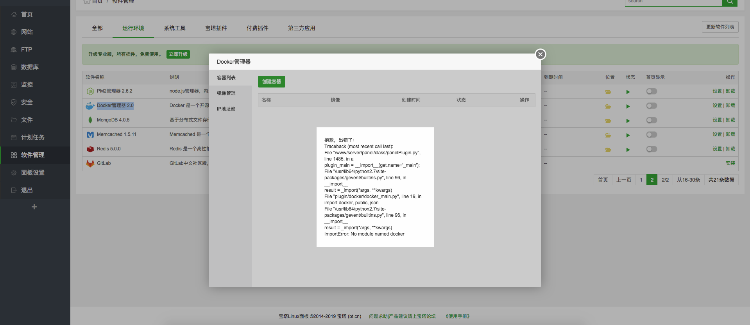The height and width of the screenshot is (325, 750).
Task: Select pagination page 1
Action: 641,180
